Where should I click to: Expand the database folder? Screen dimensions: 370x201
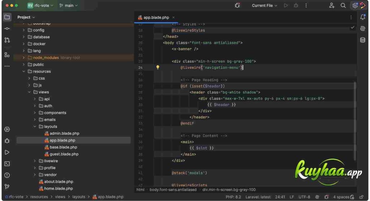point(23,37)
